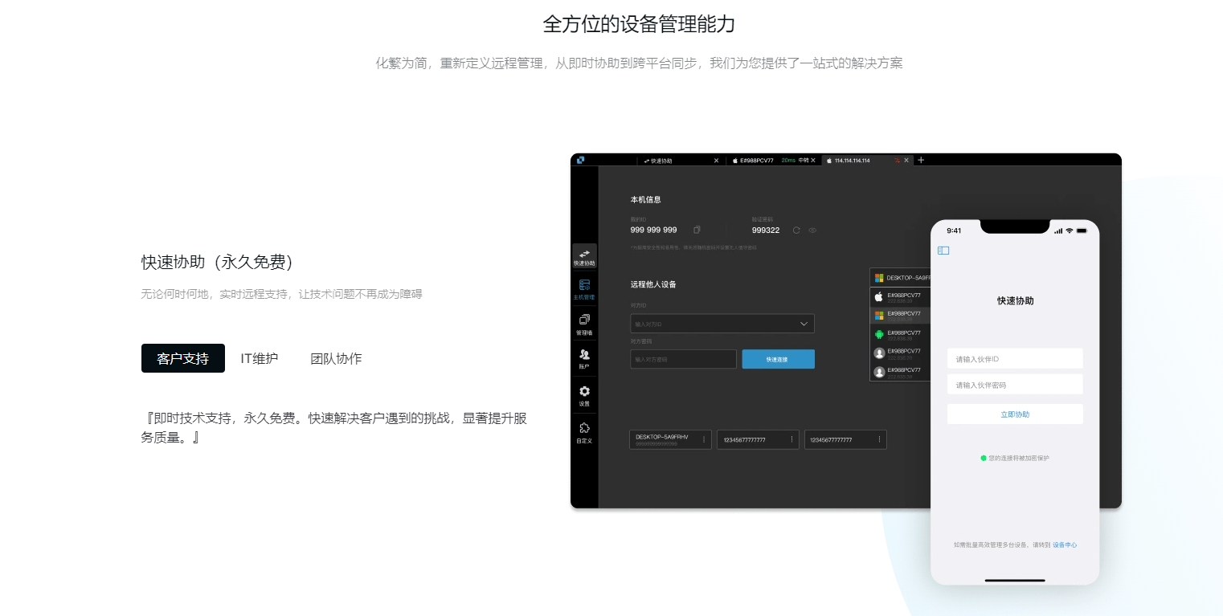1223x616 pixels.
Task: Click the green encrypted-connection indicator
Action: pos(983,458)
